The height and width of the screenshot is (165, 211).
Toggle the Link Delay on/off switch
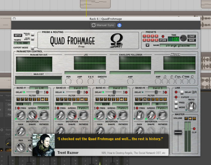coord(182,92)
